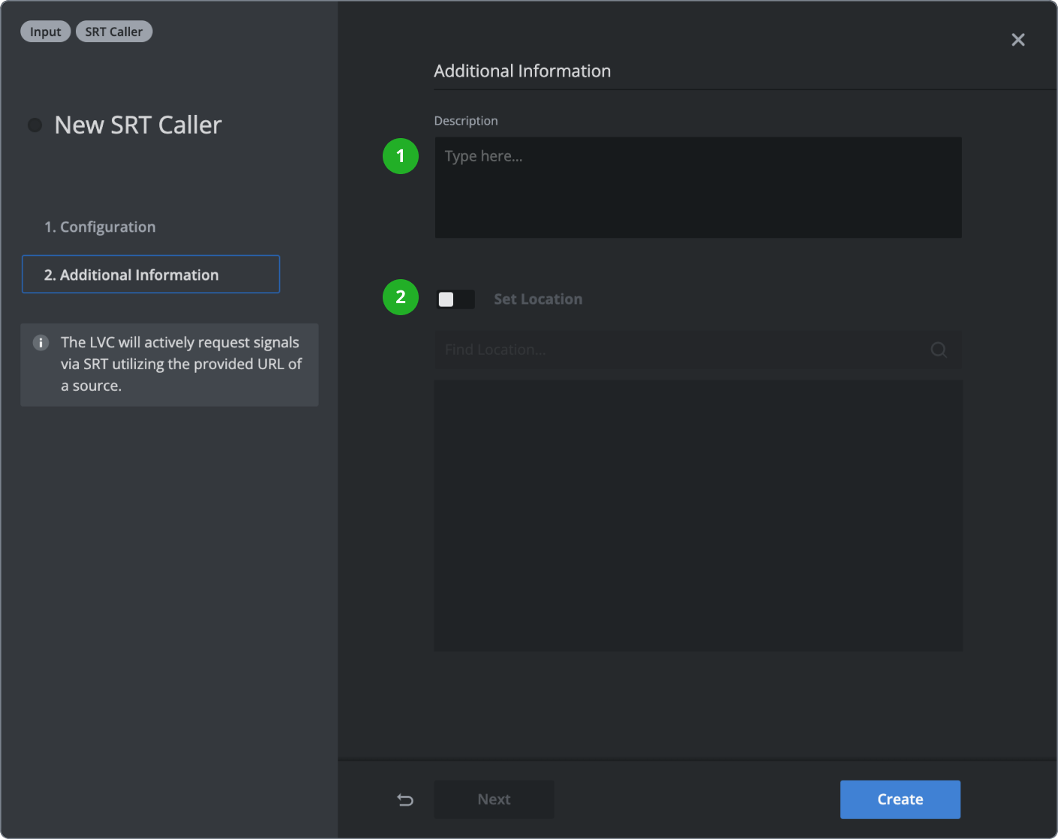Image resolution: width=1058 pixels, height=839 pixels.
Task: Click the status dot before New SRT Caller
Action: click(x=35, y=125)
